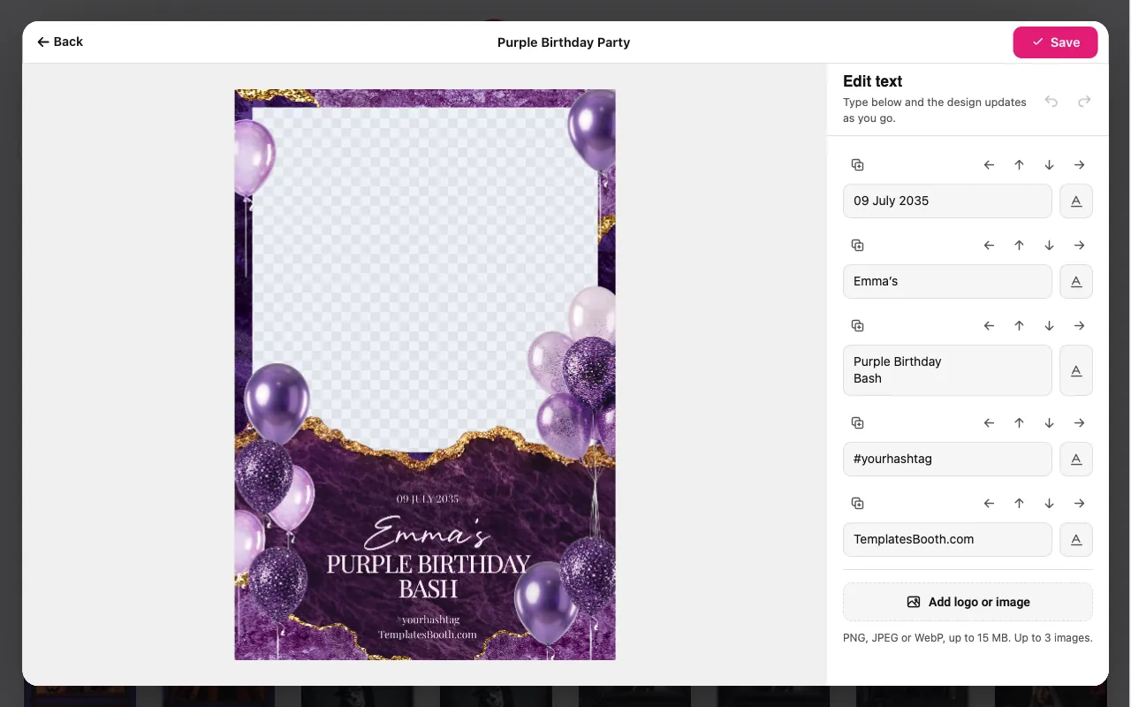Viewport: 1131px width, 707px height.
Task: Move 'Purple Birthday Bash' text left
Action: point(989,326)
